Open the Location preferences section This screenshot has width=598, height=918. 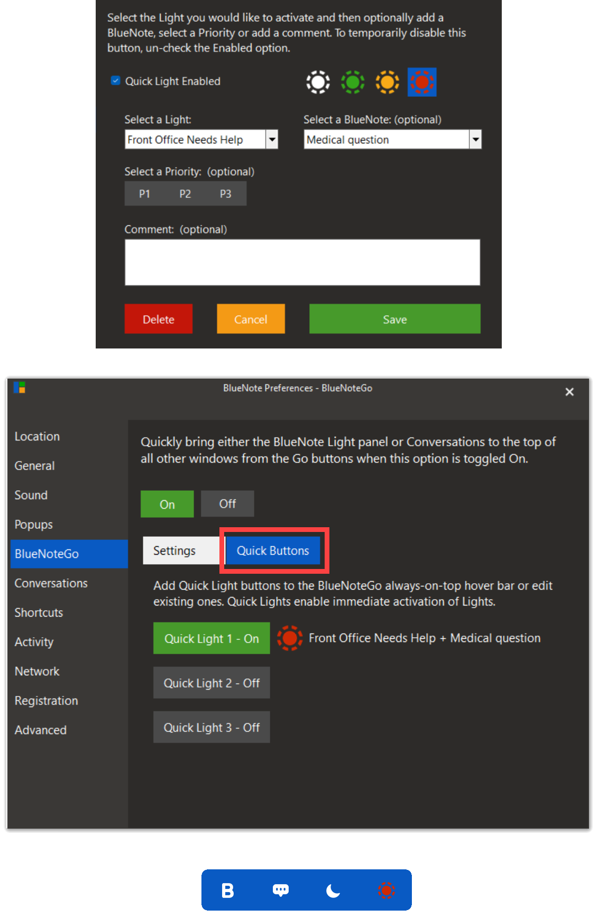37,436
